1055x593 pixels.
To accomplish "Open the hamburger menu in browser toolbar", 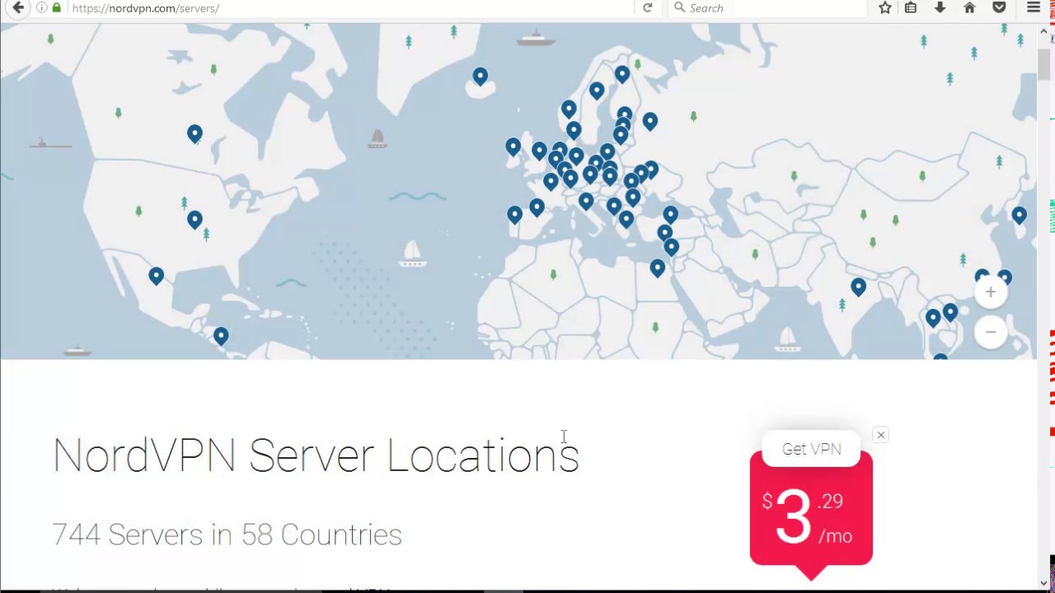I will [1034, 7].
